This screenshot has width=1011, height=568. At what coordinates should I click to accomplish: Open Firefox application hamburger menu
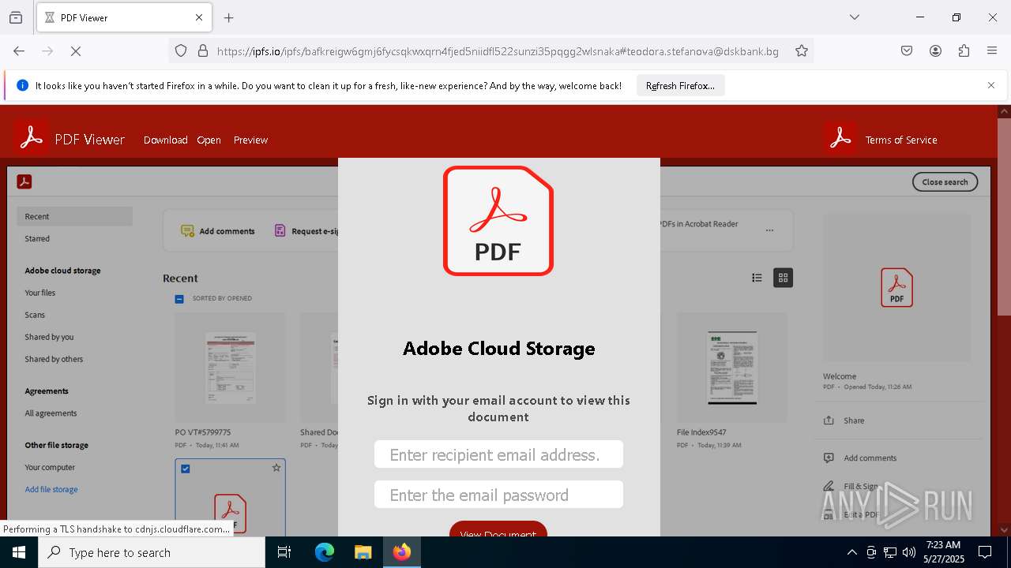[992, 50]
